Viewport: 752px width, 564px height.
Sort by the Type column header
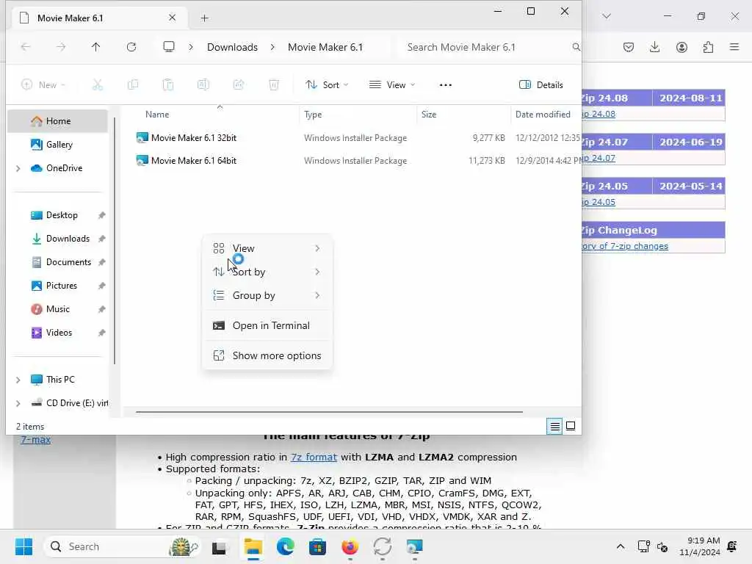313,115
